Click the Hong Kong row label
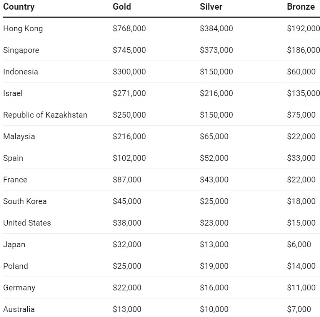The height and width of the screenshot is (317, 320). click(x=23, y=29)
